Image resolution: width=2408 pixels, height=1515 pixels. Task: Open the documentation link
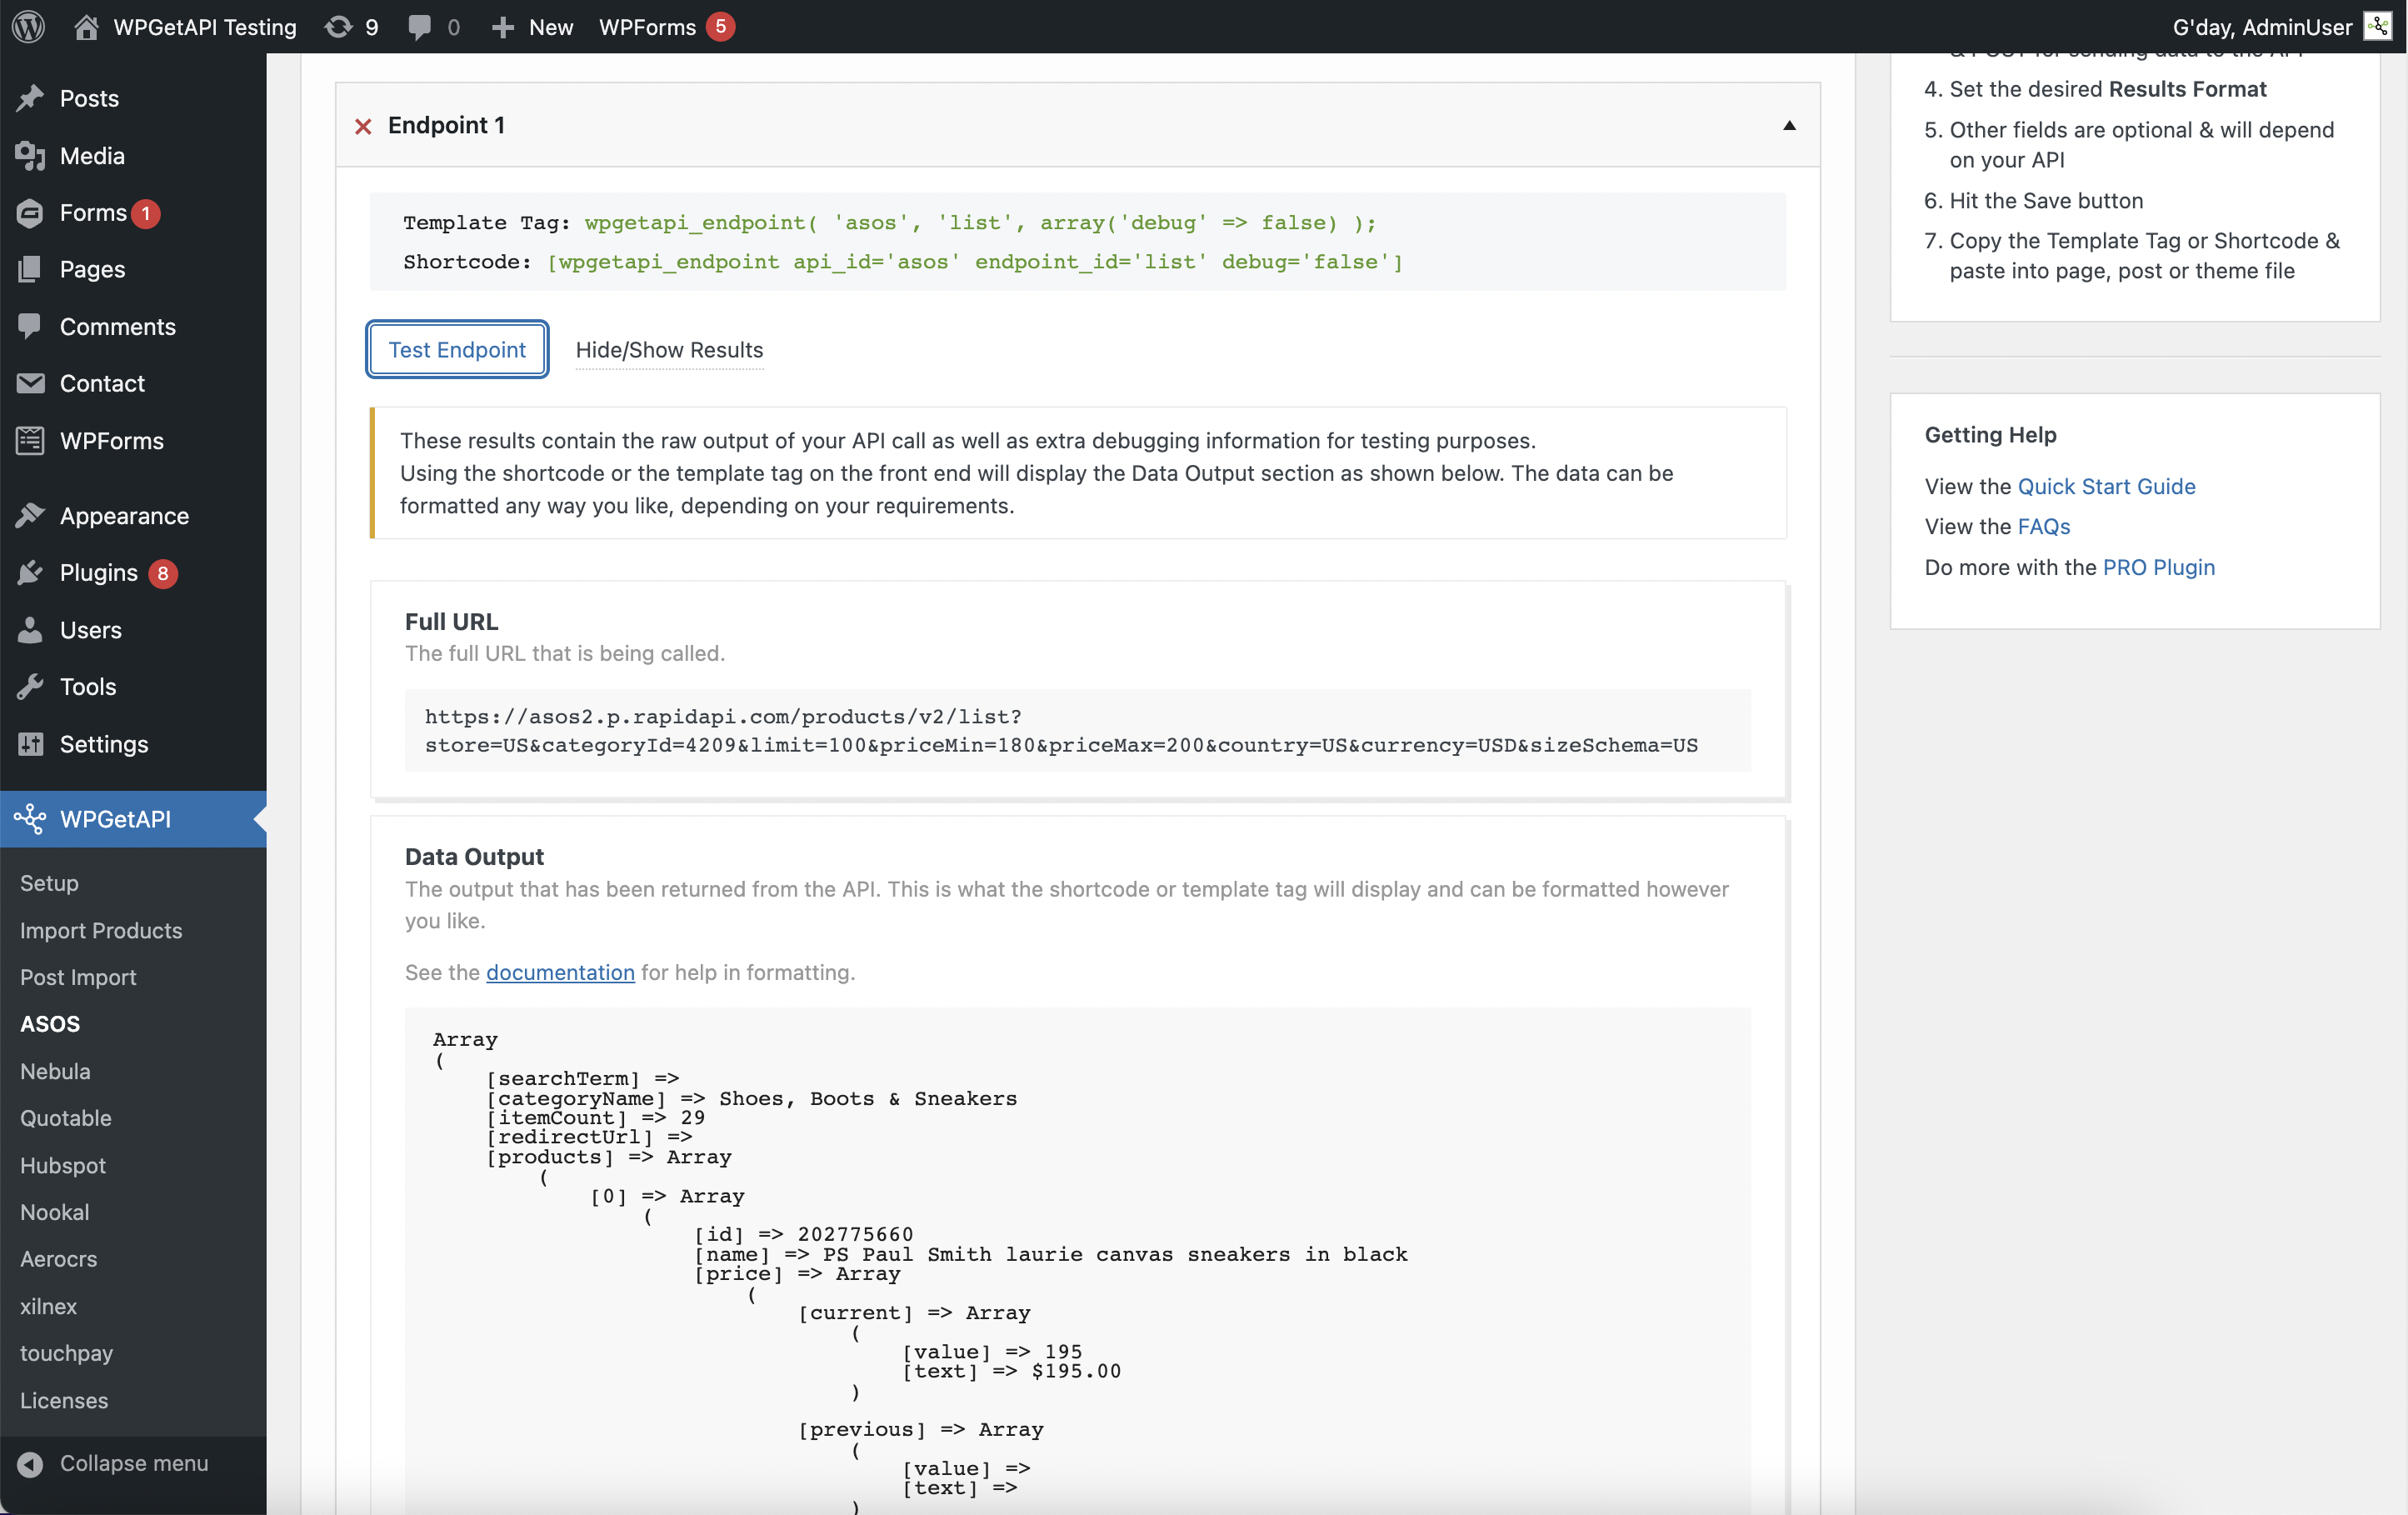pos(560,972)
